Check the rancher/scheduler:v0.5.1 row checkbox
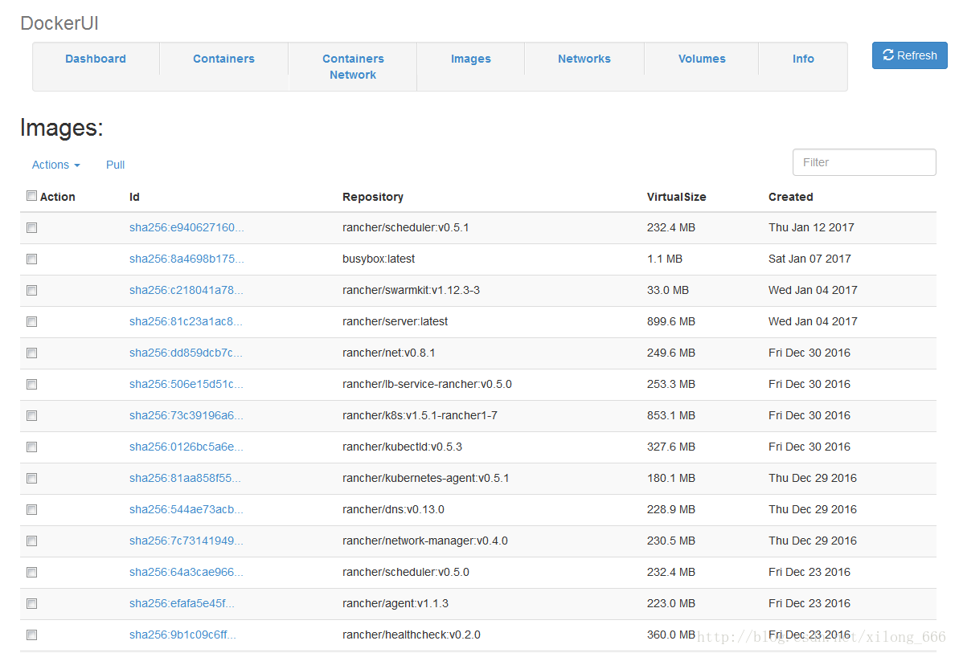This screenshot has width=955, height=653. point(31,227)
